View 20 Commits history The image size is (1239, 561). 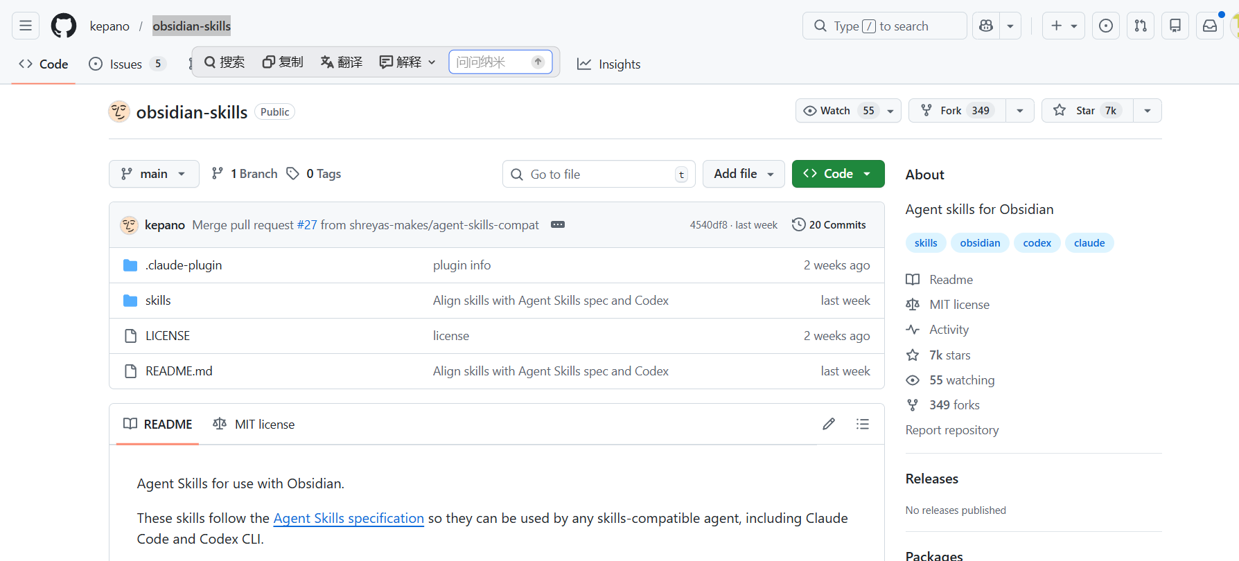[829, 225]
